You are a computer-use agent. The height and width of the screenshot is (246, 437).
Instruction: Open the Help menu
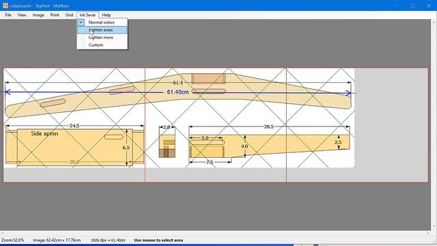107,15
